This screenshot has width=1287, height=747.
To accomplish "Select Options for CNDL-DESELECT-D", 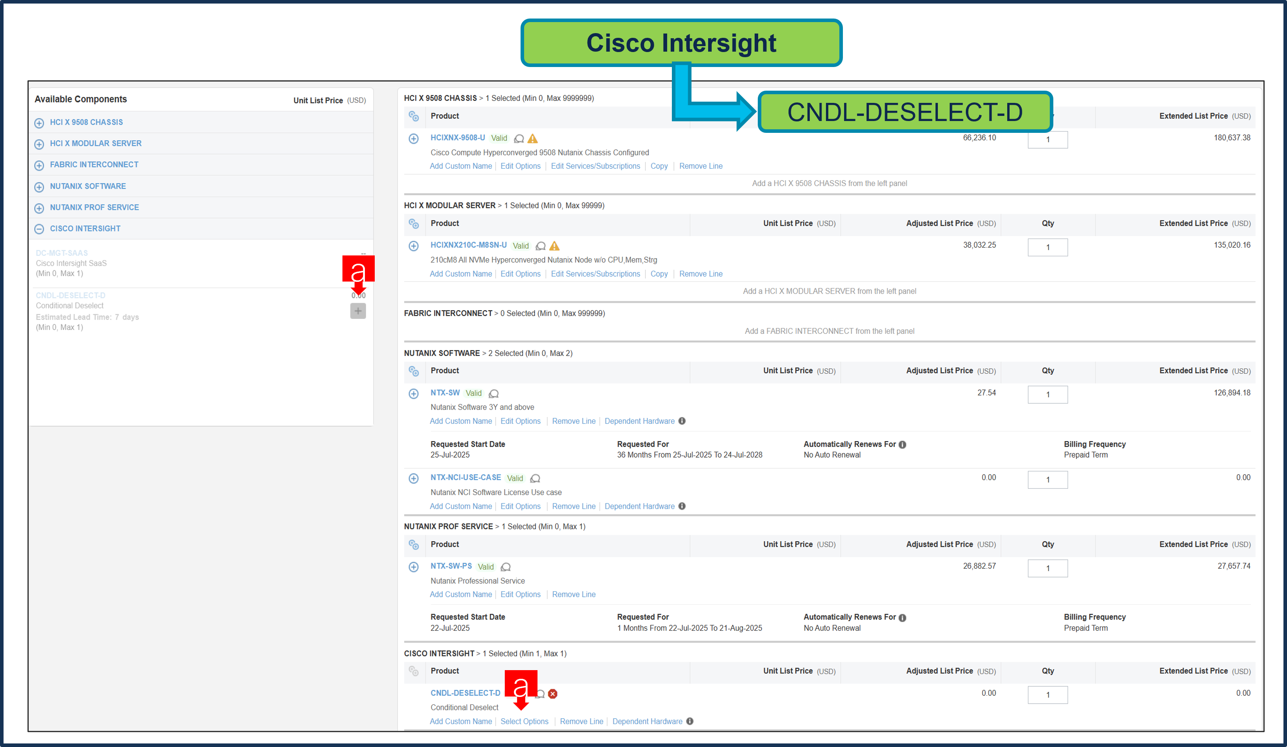I will pos(524,721).
